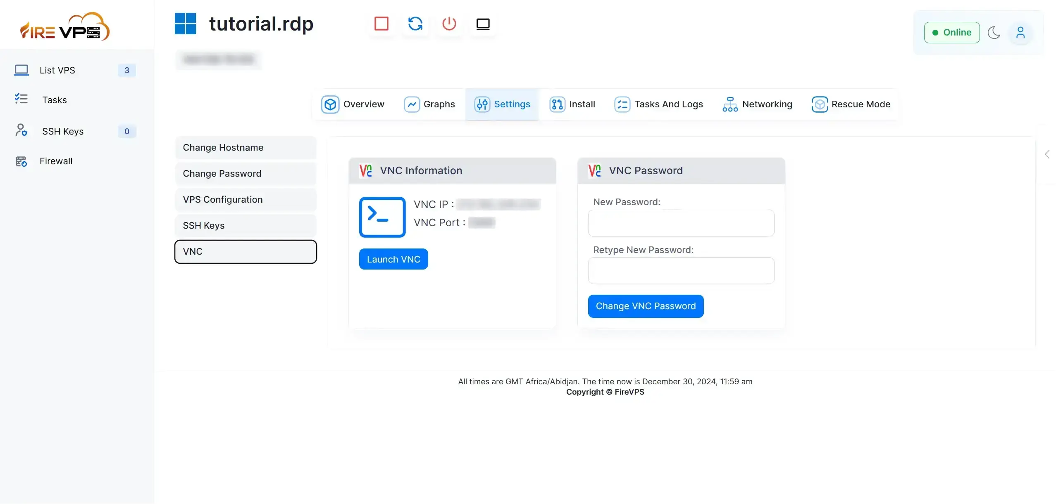The image size is (1056, 504).
Task: Click the FireVPS logo
Action: pyautogui.click(x=65, y=26)
